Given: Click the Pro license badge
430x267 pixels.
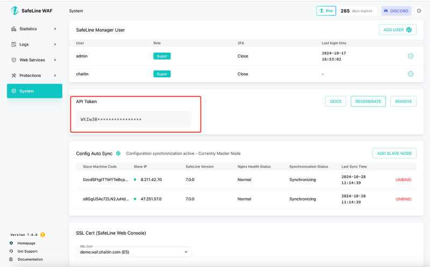Looking at the screenshot, I should point(326,11).
